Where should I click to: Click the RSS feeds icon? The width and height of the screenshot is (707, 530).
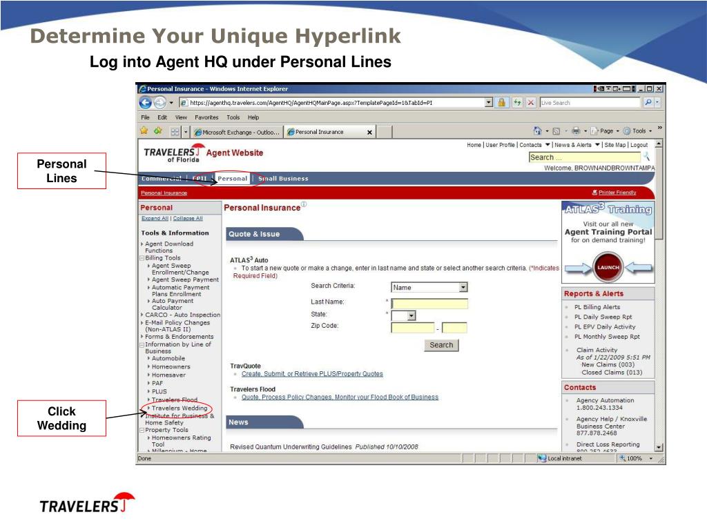pos(556,131)
